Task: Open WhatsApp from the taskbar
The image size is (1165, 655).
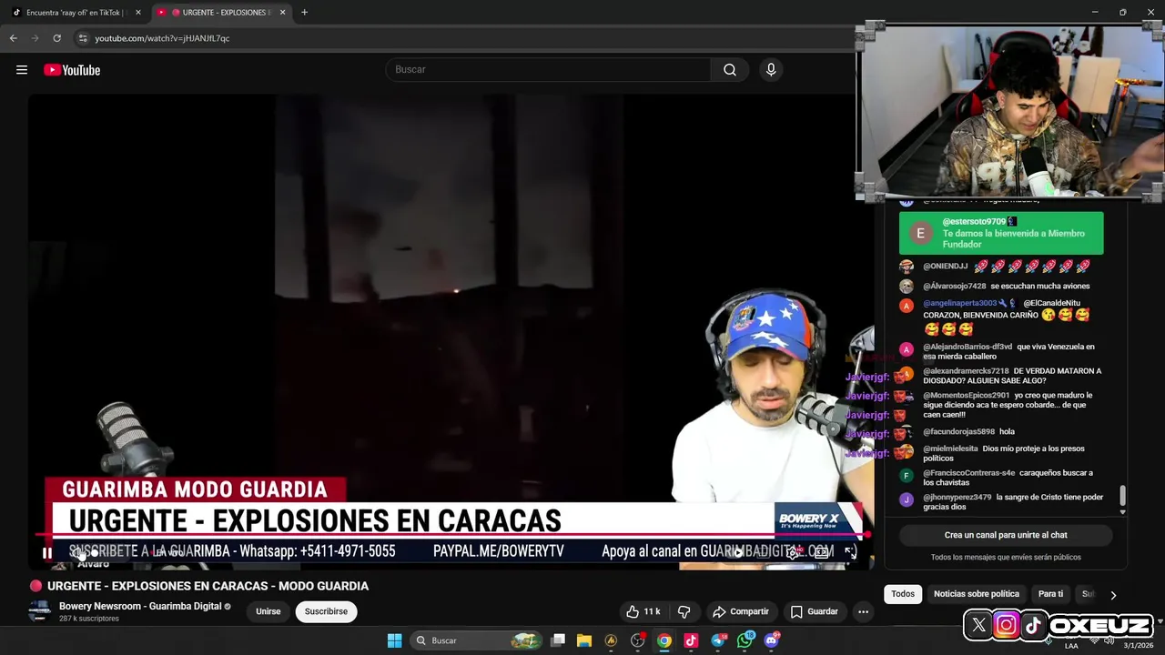Action: click(745, 640)
